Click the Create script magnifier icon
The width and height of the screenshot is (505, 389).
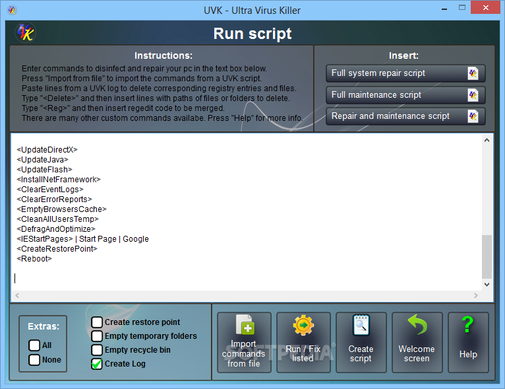coord(361,325)
